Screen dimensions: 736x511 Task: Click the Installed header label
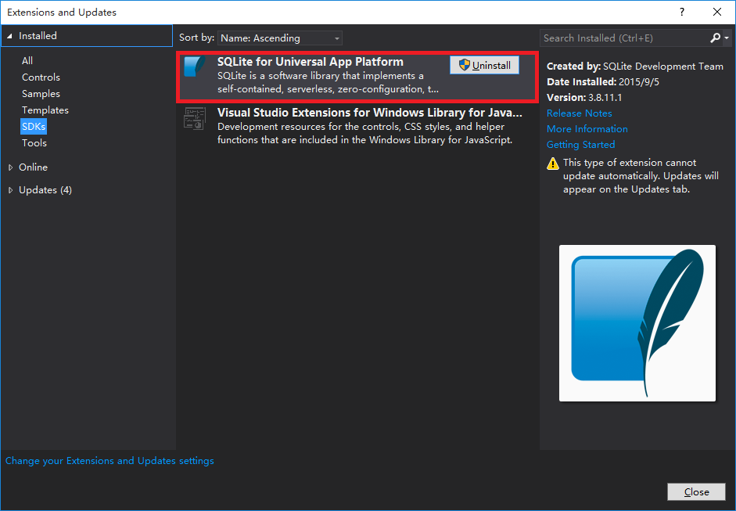pyautogui.click(x=38, y=36)
